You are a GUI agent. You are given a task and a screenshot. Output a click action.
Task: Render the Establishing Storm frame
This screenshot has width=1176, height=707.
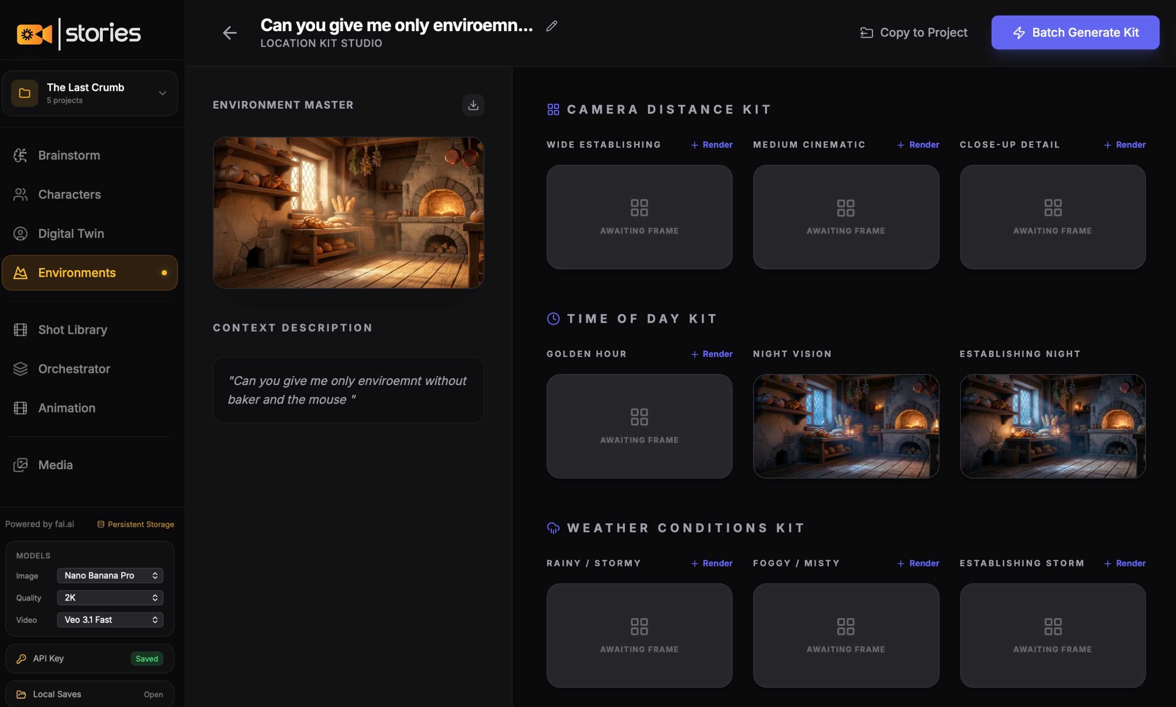pyautogui.click(x=1125, y=563)
